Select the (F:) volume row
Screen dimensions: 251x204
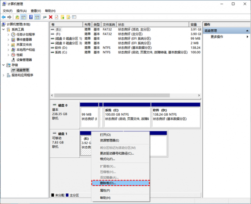(x=126, y=34)
